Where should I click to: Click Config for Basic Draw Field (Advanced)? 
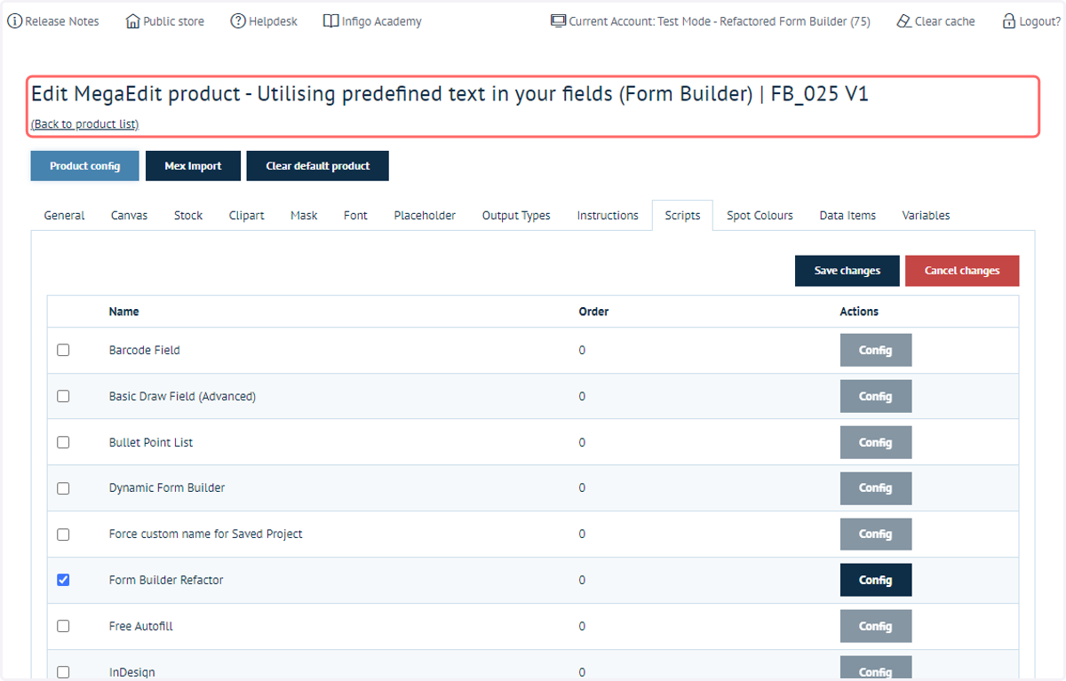[x=876, y=396]
